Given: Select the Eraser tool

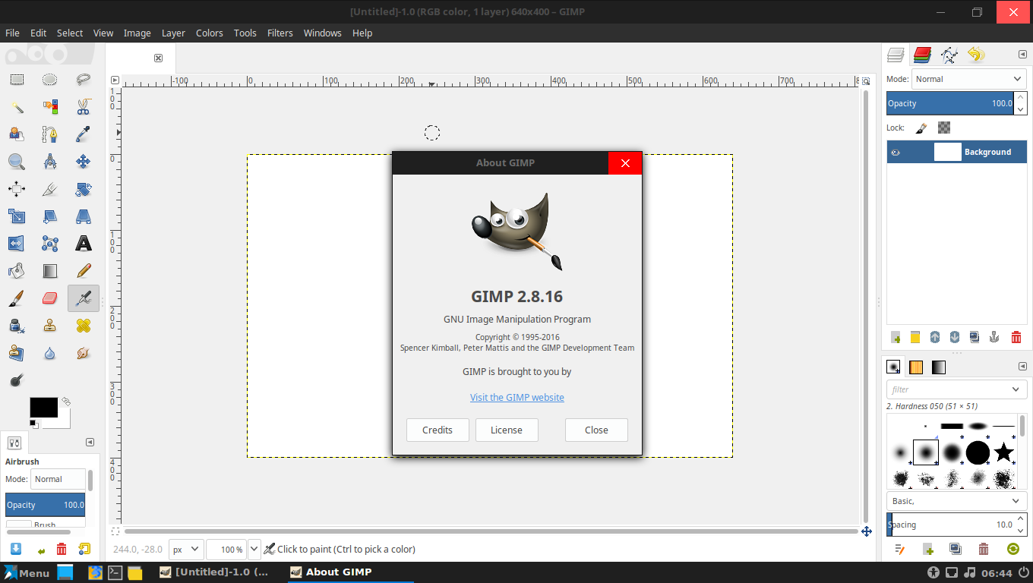Looking at the screenshot, I should 50,298.
